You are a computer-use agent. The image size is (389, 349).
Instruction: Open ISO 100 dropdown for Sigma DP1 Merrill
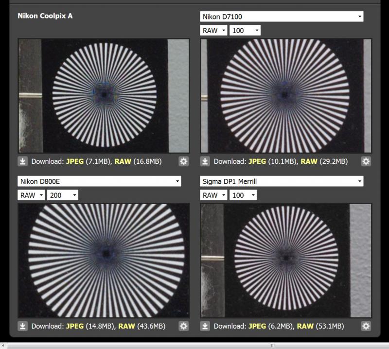tap(243, 195)
